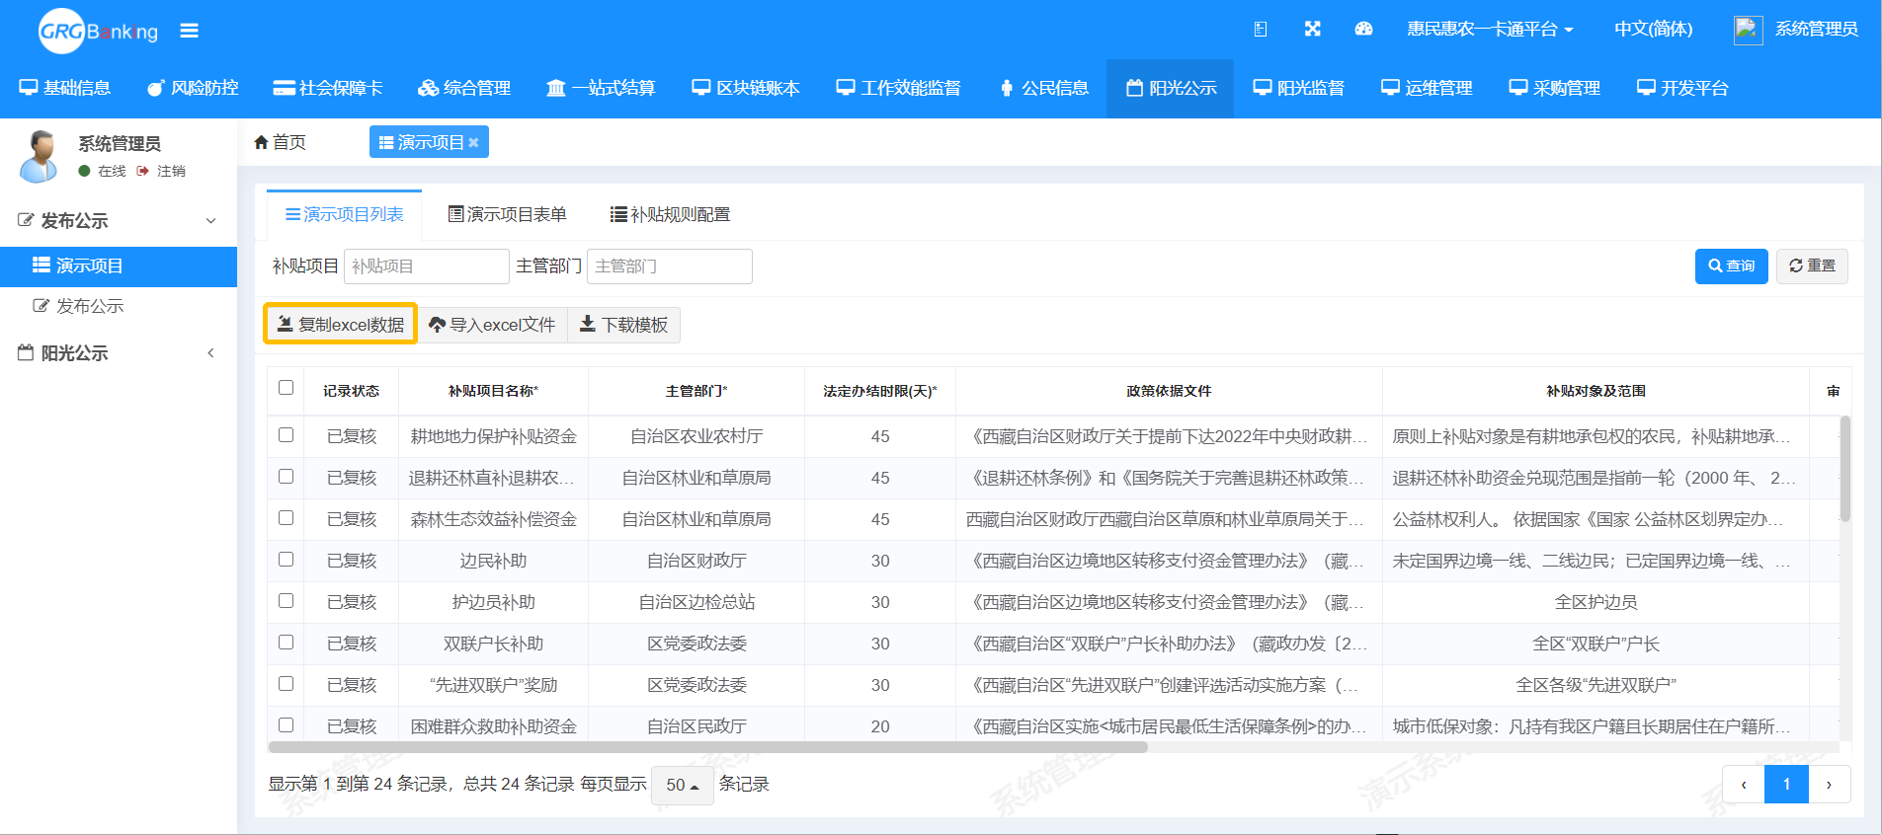Open the 基础信息 menu
The height and width of the screenshot is (835, 1882).
[65, 88]
